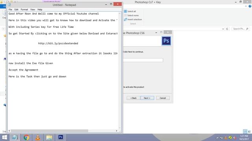The height and width of the screenshot is (141, 252).
Task: Click the line starting 'So get Started By clicking'
Action: (x=63, y=34)
